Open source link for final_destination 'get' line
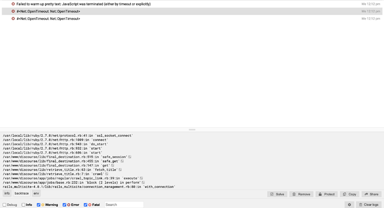Image resolution: width=384 pixels, height=208 pixels. point(112,165)
